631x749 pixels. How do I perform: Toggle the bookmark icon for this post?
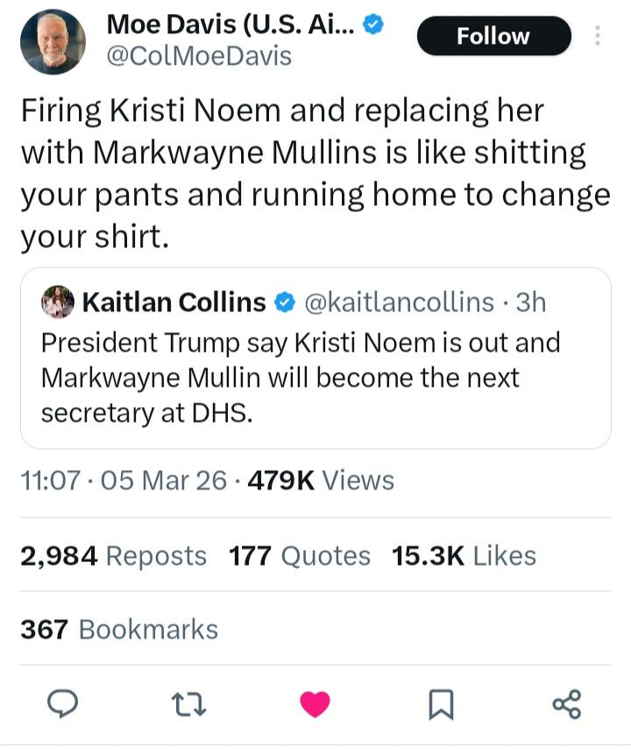(x=441, y=703)
